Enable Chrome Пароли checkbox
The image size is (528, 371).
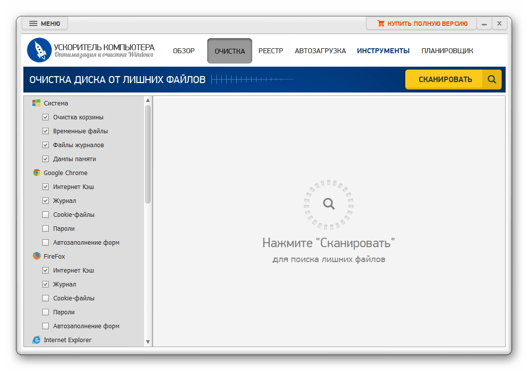point(45,228)
